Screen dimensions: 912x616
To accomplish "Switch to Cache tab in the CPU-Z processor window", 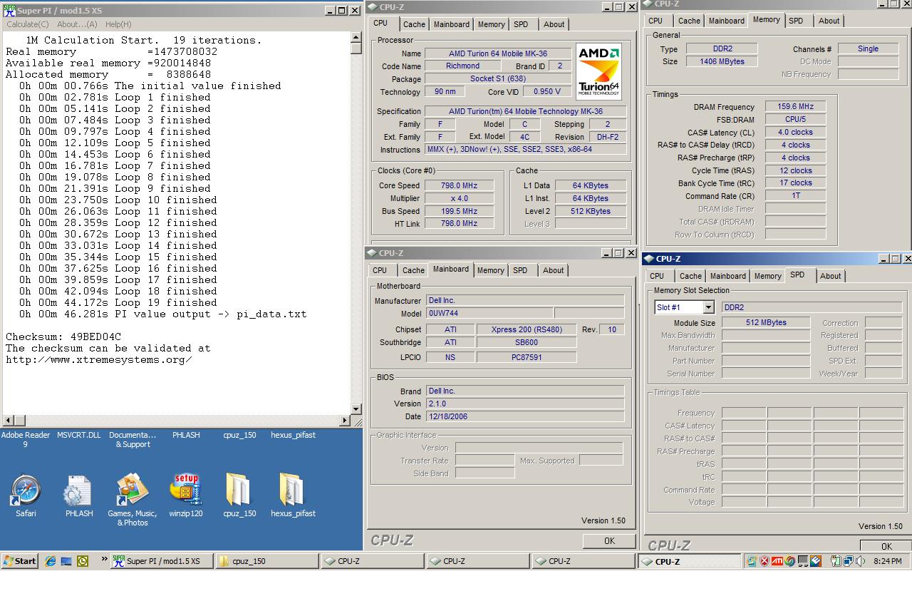I will click(414, 24).
